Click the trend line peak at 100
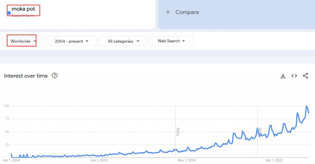This screenshot has width=315, height=164. coord(306,106)
